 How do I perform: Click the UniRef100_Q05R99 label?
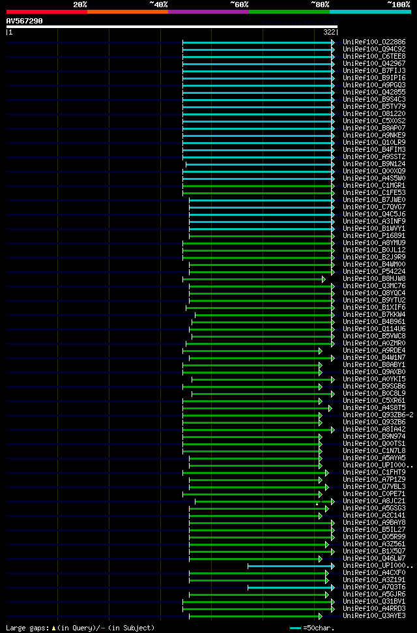[x=374, y=537]
